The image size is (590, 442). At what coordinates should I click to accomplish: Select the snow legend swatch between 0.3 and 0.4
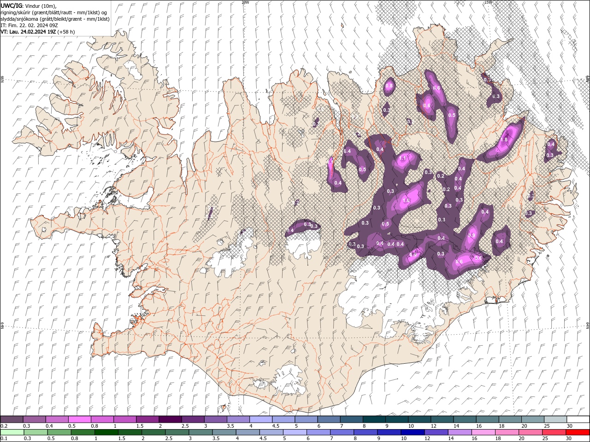[35, 419]
